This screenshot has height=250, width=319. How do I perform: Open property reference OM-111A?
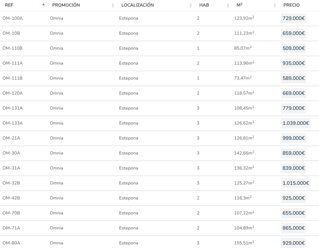(12, 63)
